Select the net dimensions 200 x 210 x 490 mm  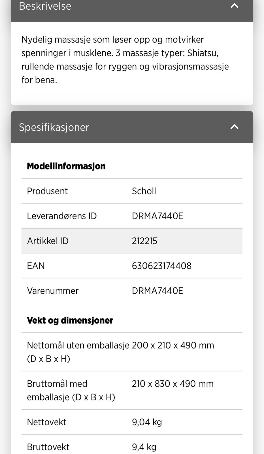pos(173,345)
